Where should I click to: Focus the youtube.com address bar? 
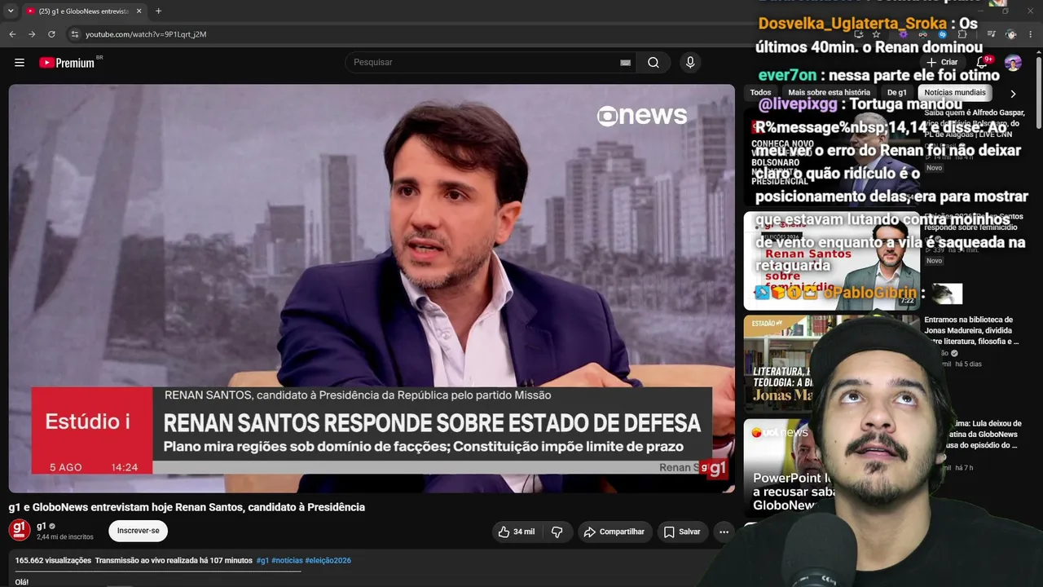(x=456, y=34)
